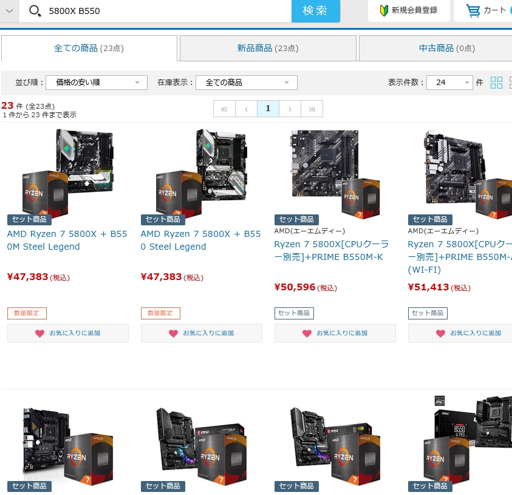
Task: Open B550M Steel Legend set product image
Action: coord(68,173)
